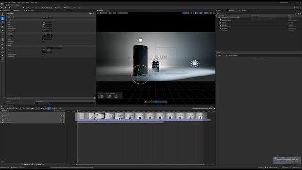Click the Sequencer horizontal time range scrollbar
This screenshot has width=302, height=170.
[141, 164]
